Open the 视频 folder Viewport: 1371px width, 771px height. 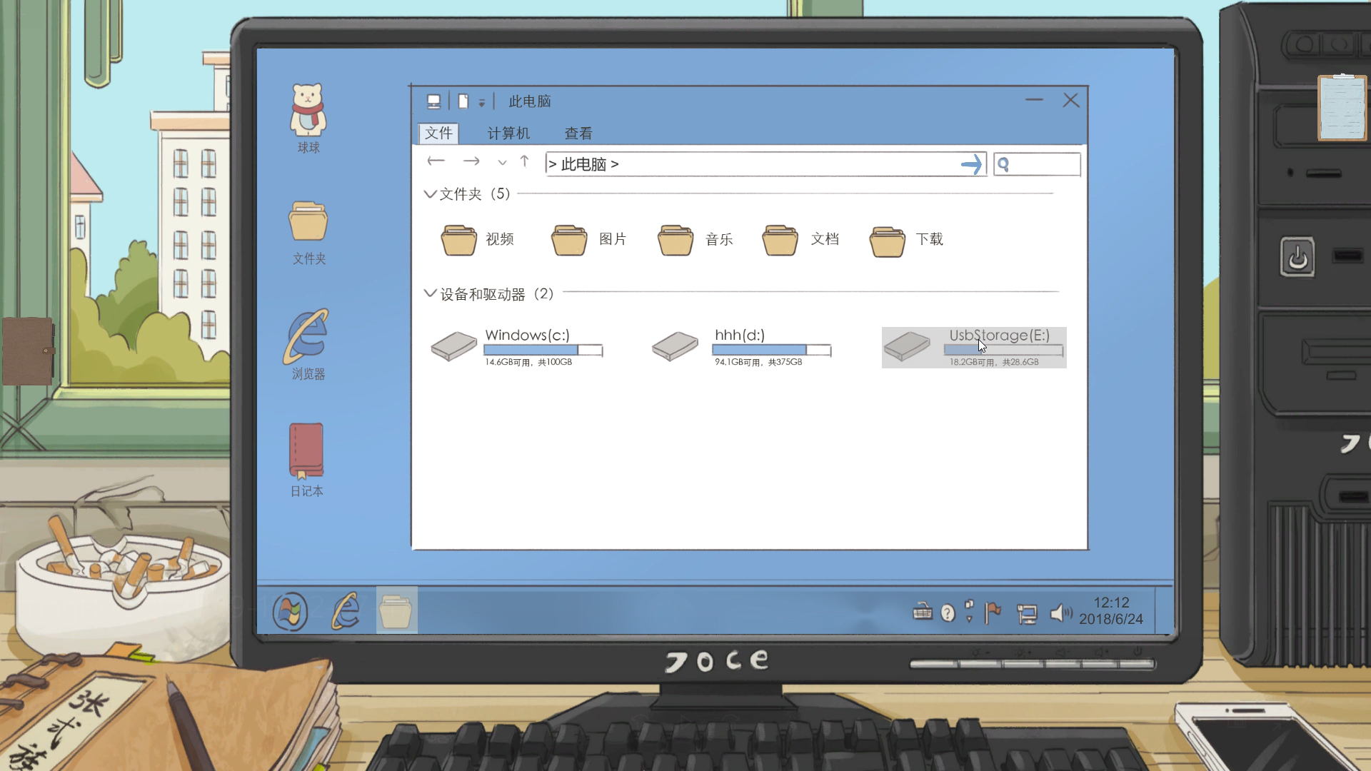pos(459,241)
